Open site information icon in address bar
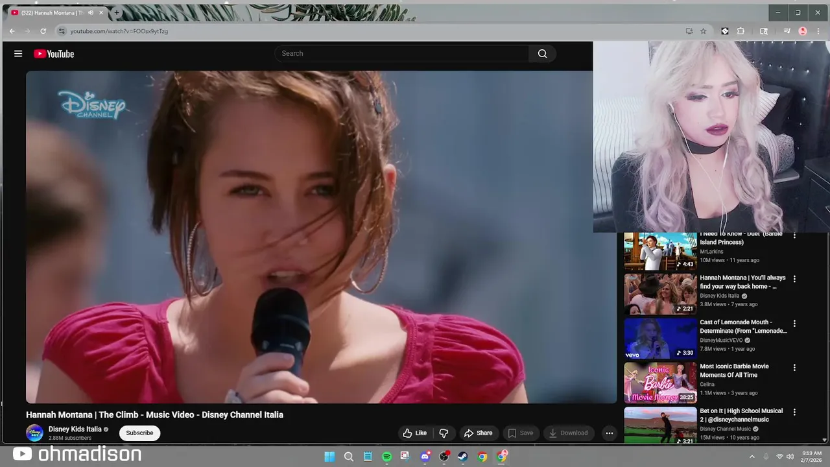This screenshot has height=467, width=830. coord(62,31)
